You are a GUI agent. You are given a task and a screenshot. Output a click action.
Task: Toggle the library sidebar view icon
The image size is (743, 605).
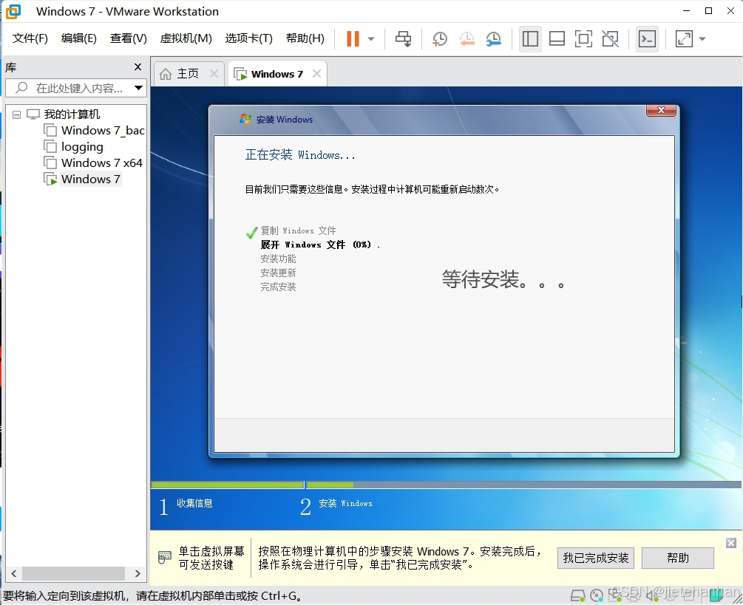[x=530, y=39]
